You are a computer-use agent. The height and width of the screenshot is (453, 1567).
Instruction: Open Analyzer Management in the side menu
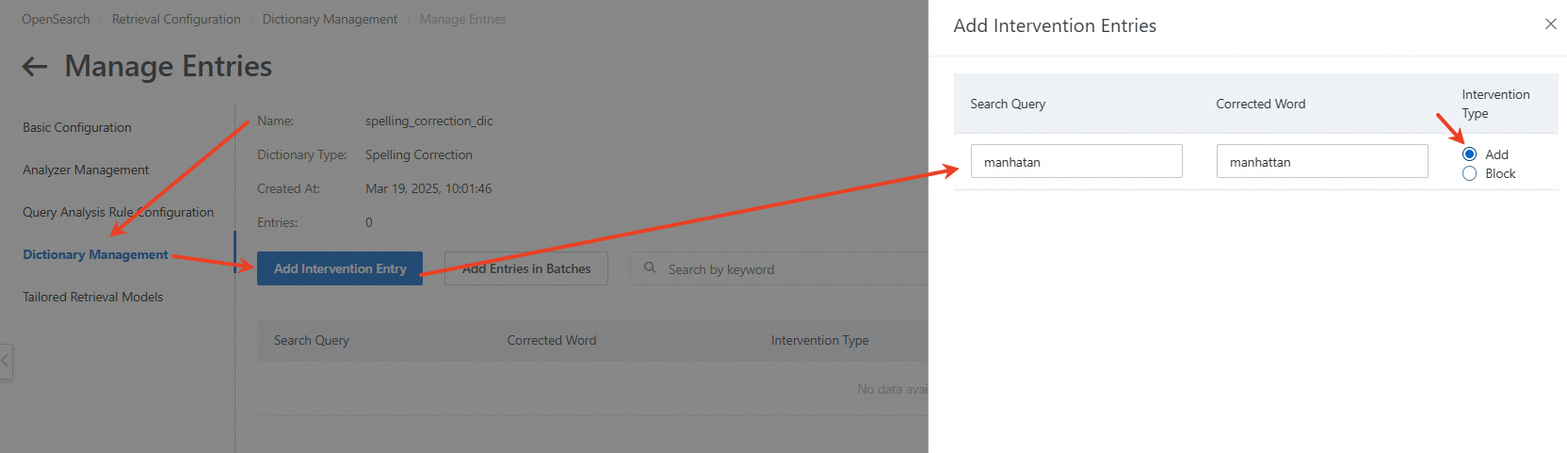point(86,170)
